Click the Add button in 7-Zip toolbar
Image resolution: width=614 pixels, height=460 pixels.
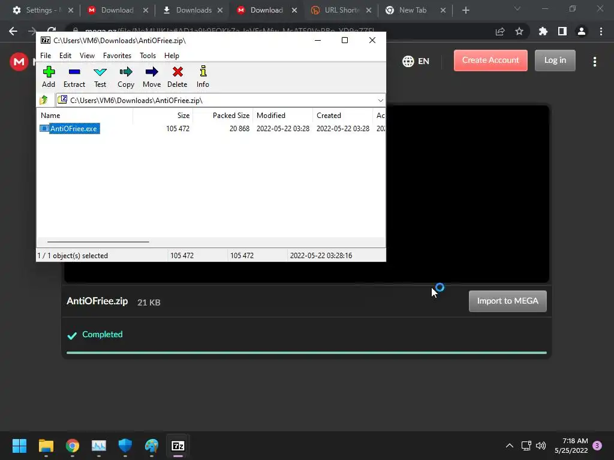click(49, 77)
